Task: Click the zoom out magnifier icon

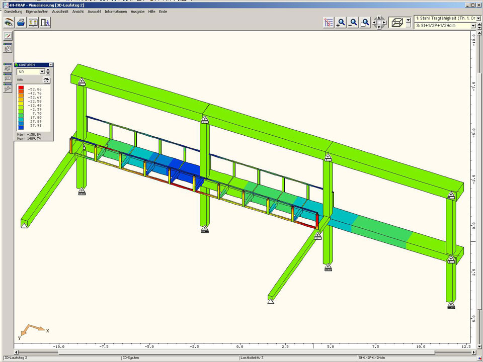Action: pyautogui.click(x=353, y=23)
